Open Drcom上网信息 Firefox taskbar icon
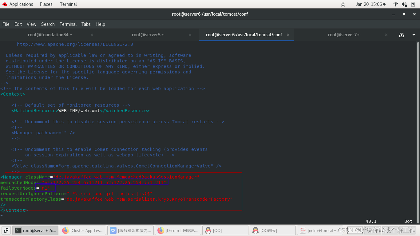The image size is (420, 236). 178,230
